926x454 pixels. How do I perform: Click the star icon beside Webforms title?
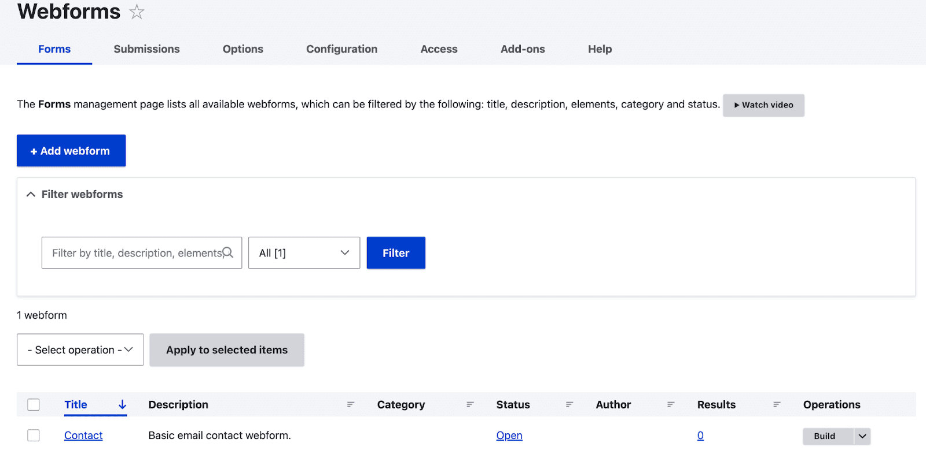(x=137, y=12)
